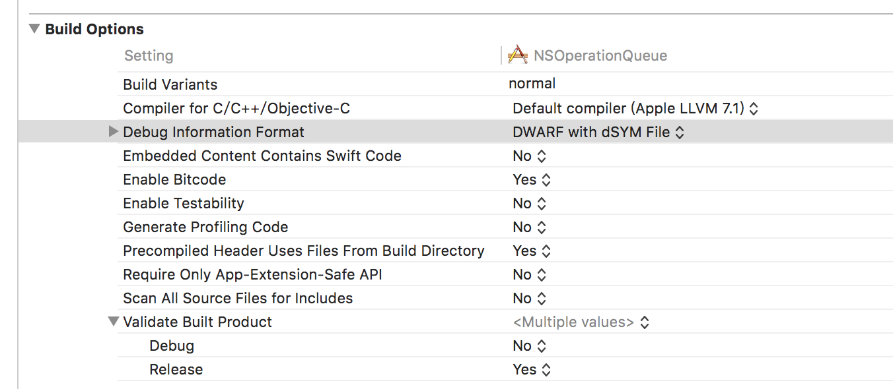Click the normal value for Build Variants
Screen dimensions: 893x389
(532, 84)
